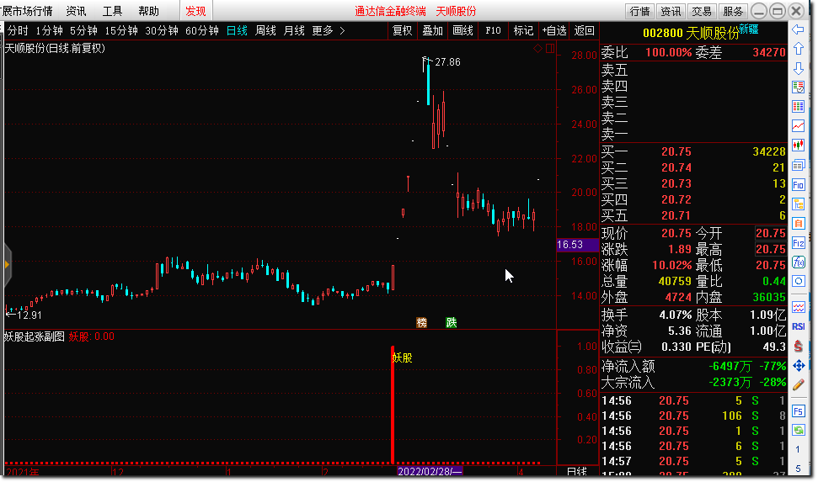The image size is (818, 482).
Task: Click the 行情 button at top right
Action: [639, 11]
